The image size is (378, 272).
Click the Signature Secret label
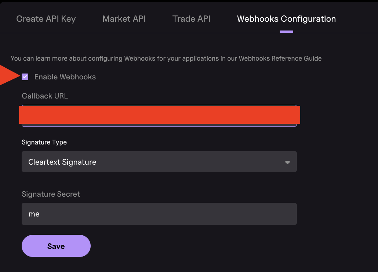click(51, 194)
